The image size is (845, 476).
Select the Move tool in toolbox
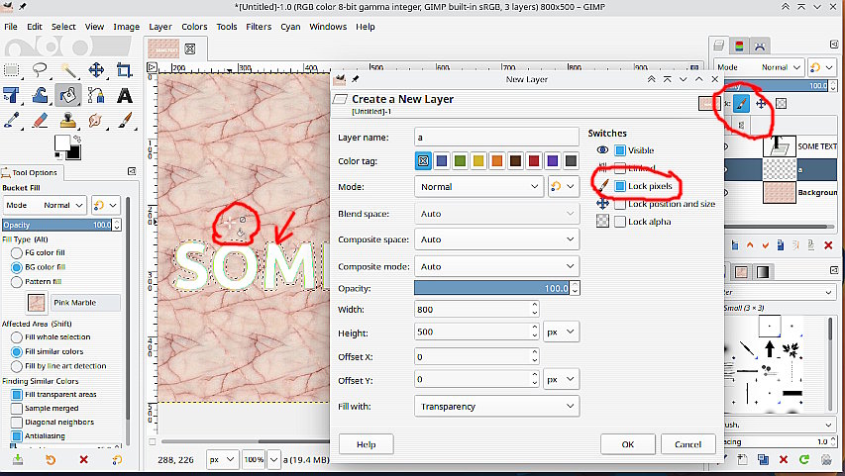(96, 70)
